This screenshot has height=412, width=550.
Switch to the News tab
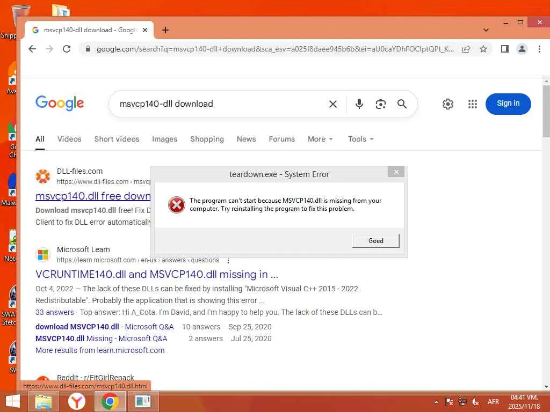tap(246, 139)
